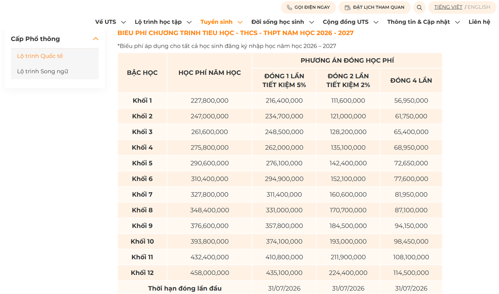Open the Thông tin & Cập nhật menu
Viewport: 499px width, 294px height.
(418, 22)
